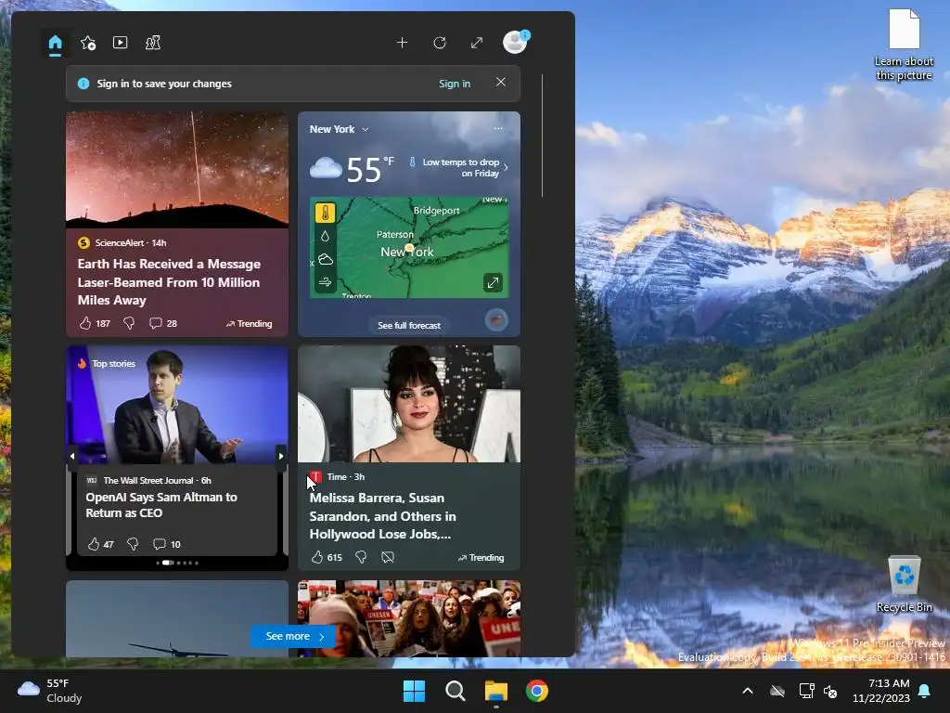Open taskbar Search

(x=455, y=691)
